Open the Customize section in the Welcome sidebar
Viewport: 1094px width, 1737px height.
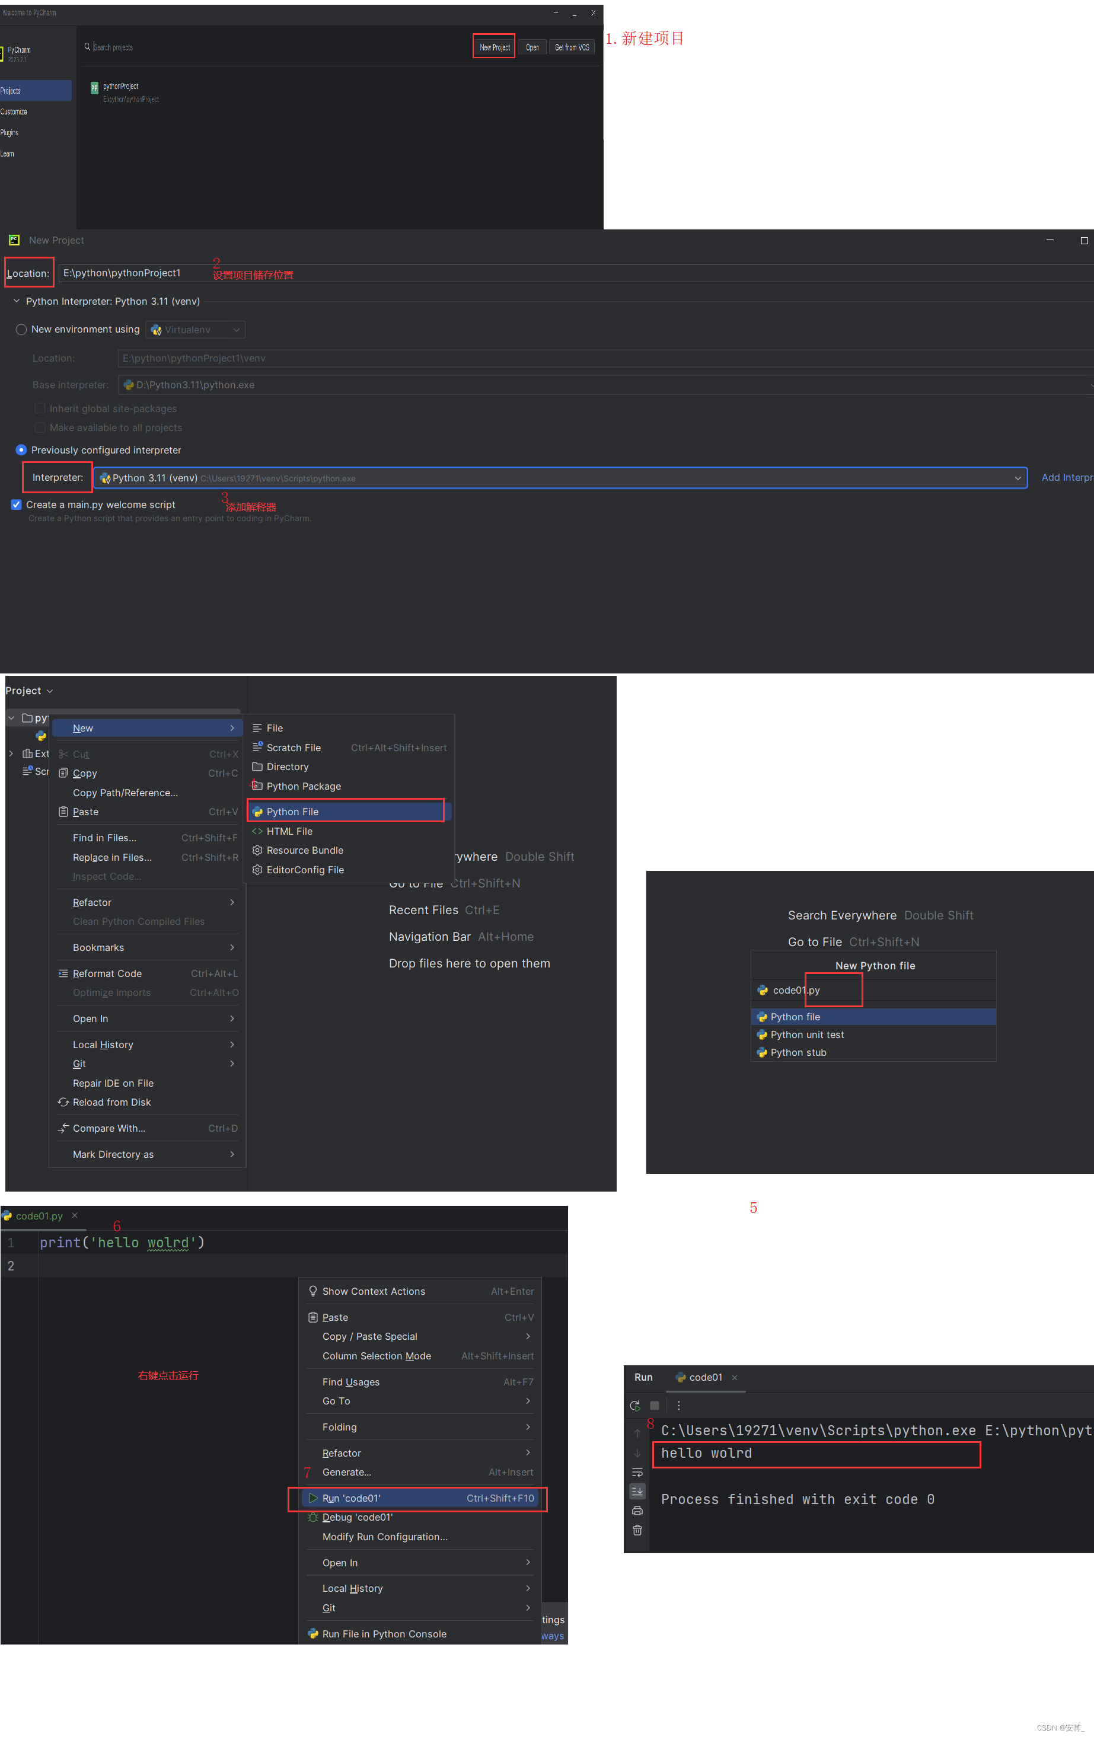pyautogui.click(x=14, y=111)
